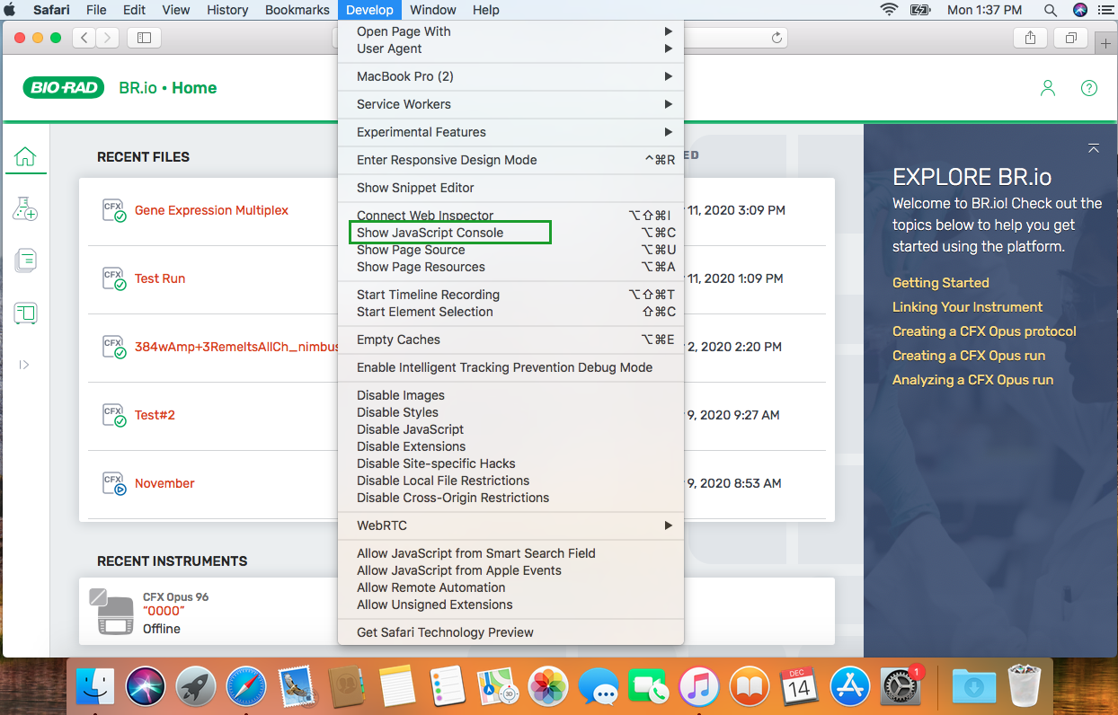
Task: Click the Test#2 file icon
Action: coord(114,416)
